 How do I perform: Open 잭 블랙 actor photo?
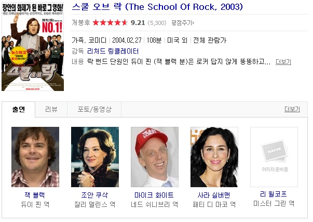click(35, 157)
